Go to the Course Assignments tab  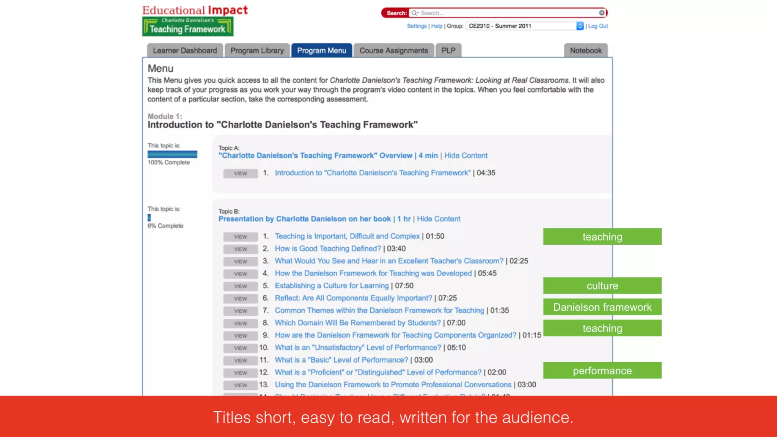(x=393, y=50)
